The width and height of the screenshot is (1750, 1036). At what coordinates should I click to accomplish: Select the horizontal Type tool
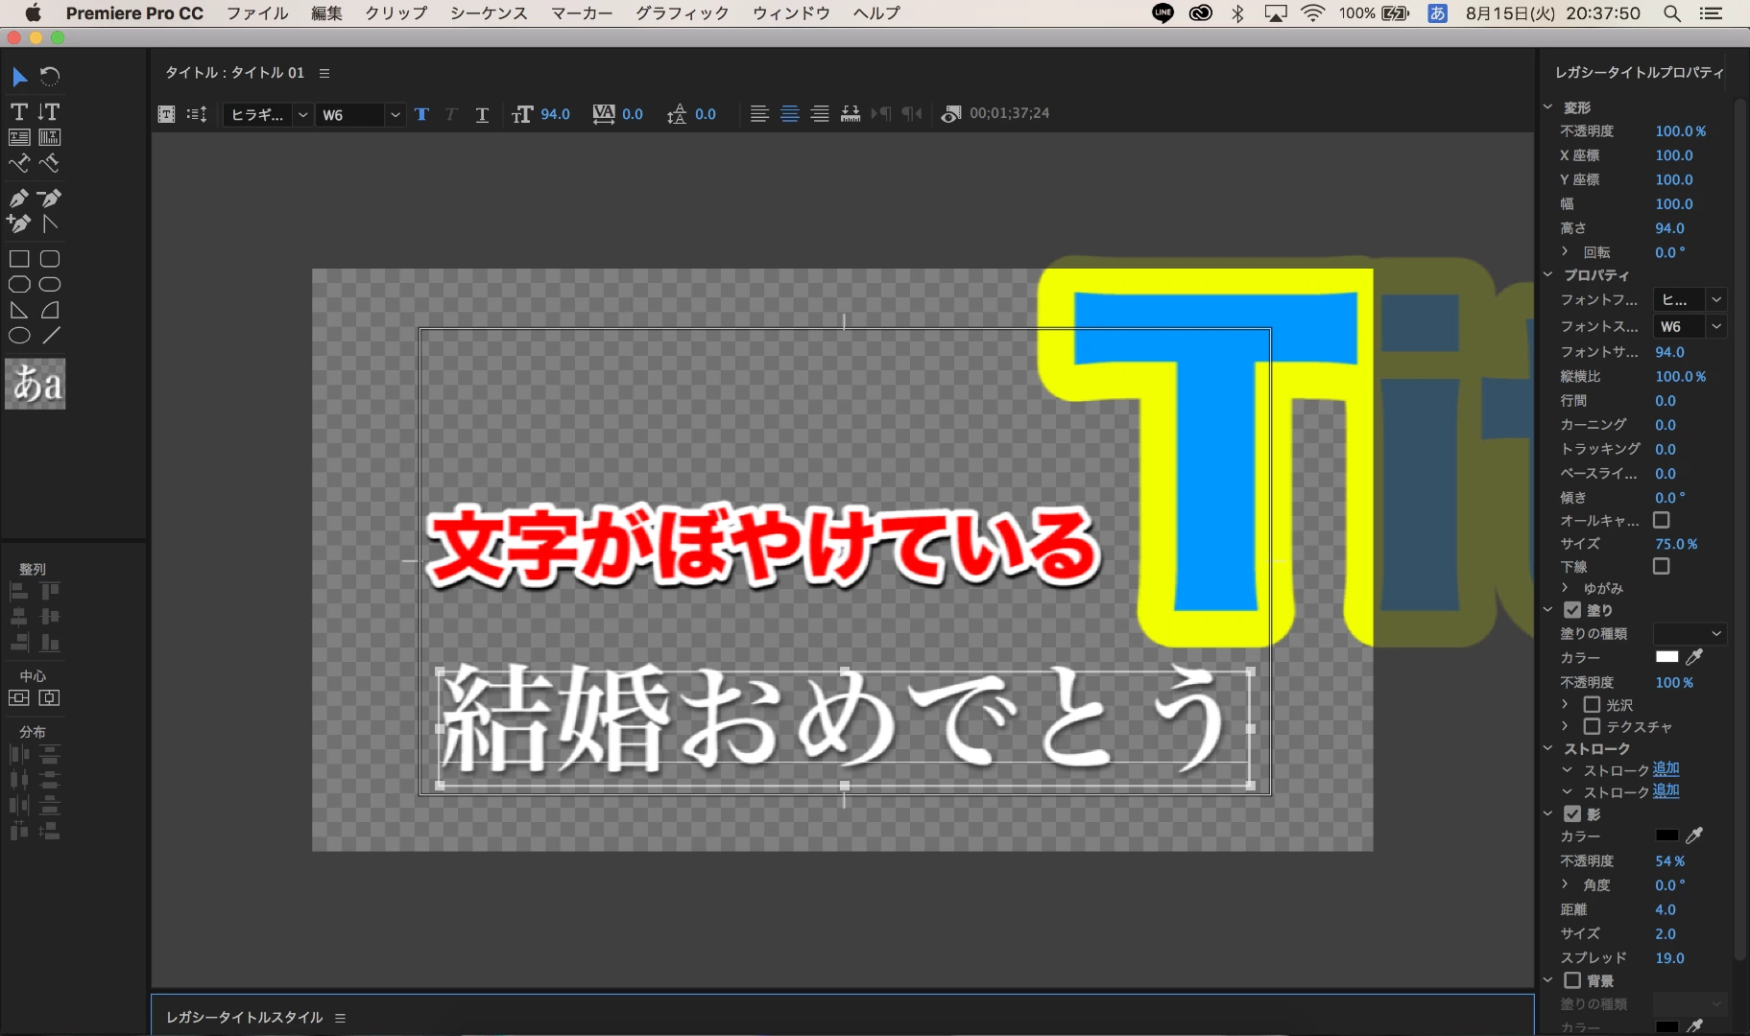click(x=19, y=112)
